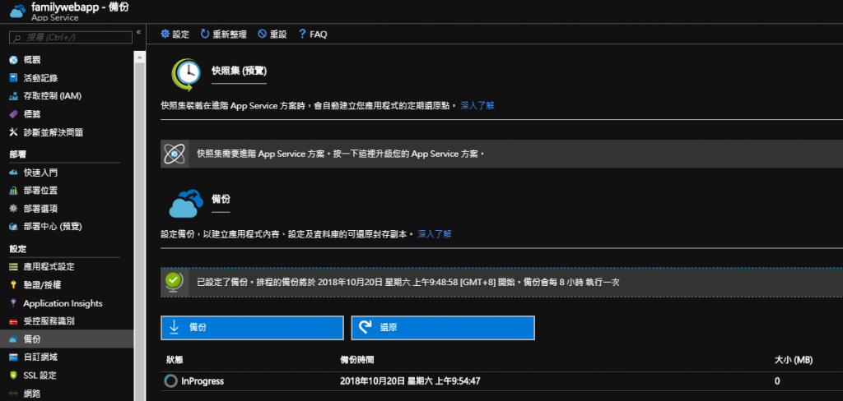Open 深入了解 link under 快照集
The height and width of the screenshot is (401, 843).
[x=477, y=105]
